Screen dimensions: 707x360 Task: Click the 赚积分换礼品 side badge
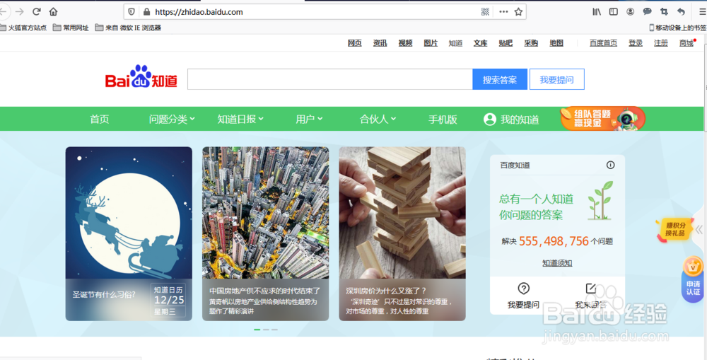[x=674, y=229]
